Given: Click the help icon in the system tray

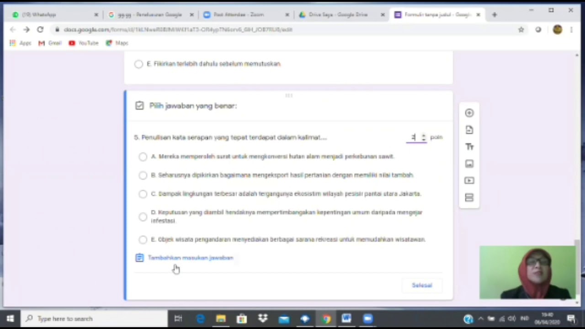Looking at the screenshot, I should click(468, 318).
